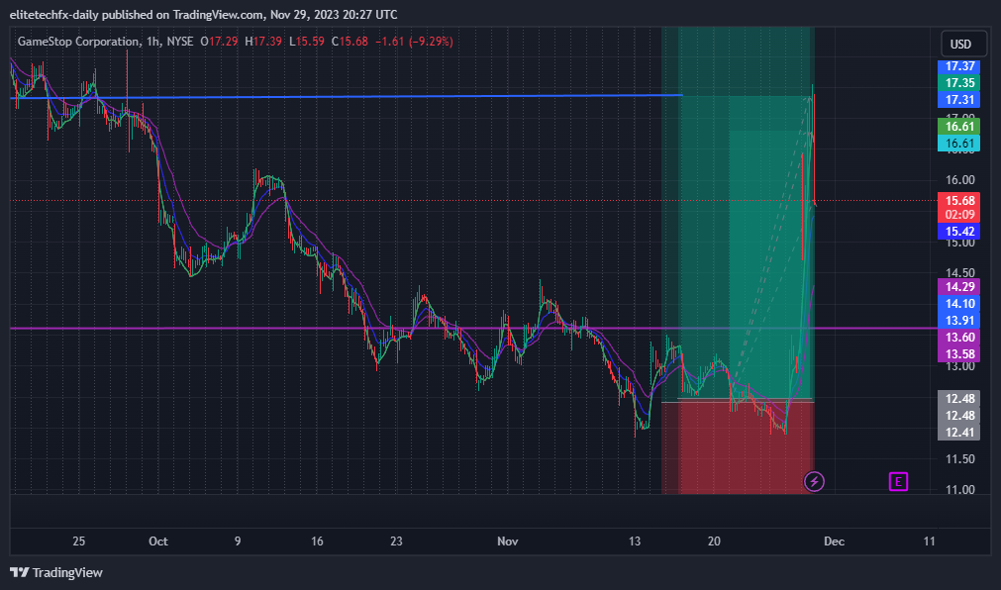Click the Nov label on time axis
Screen dimensions: 1001x590
pyautogui.click(x=508, y=541)
